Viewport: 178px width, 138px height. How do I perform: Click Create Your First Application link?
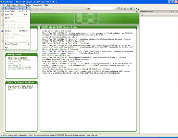pyautogui.click(x=19, y=60)
